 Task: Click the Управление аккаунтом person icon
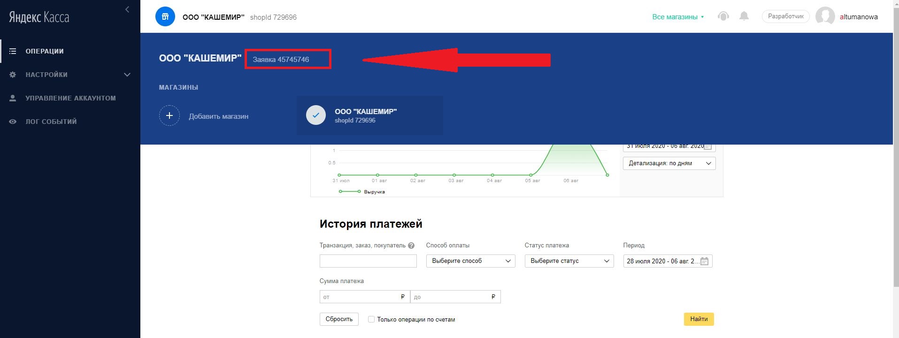click(x=13, y=98)
